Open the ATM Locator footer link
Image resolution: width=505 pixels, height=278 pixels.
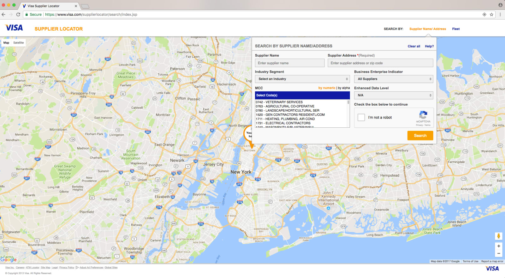pyautogui.click(x=33, y=268)
